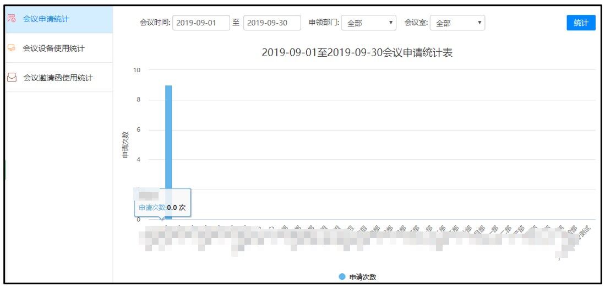605x286 pixels.
Task: Click the arrow on 会议室 select box
Action: [479, 23]
